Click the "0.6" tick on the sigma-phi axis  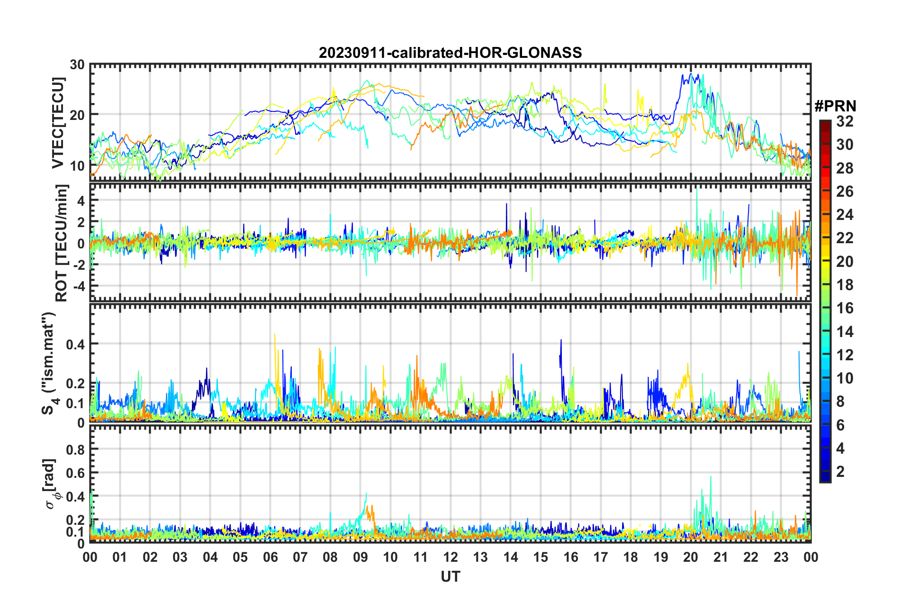[75, 473]
